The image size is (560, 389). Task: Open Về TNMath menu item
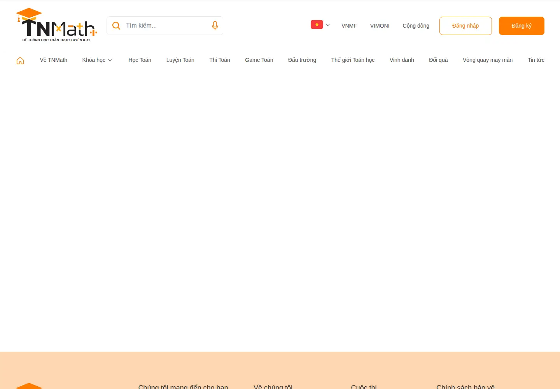pos(53,60)
